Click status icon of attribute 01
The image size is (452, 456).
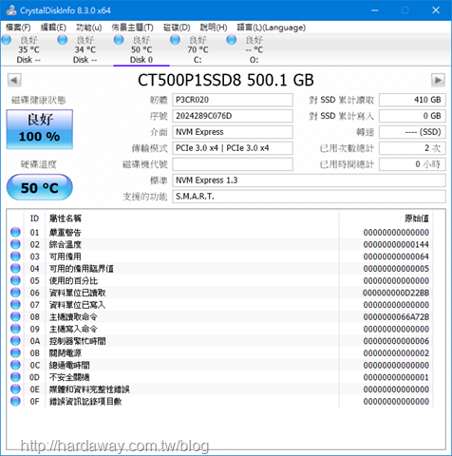(15, 232)
